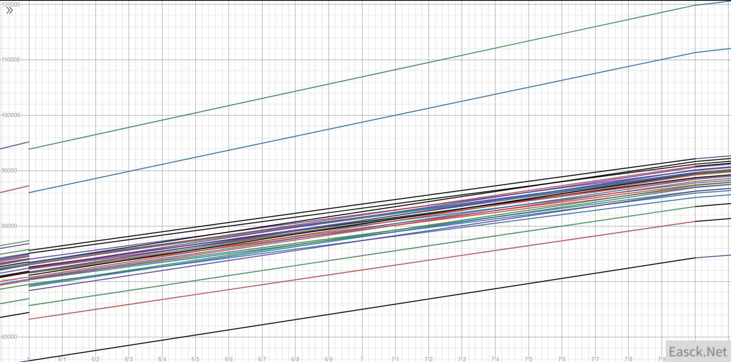Click the x-axis label 7
The image size is (731, 362).
[362, 359]
